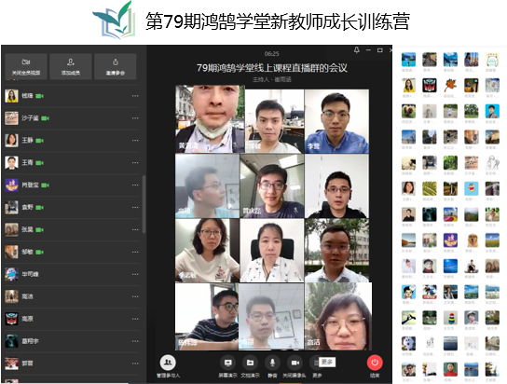The width and height of the screenshot is (507, 384).
Task: Open document presentation (文档演示)
Action: [250, 363]
